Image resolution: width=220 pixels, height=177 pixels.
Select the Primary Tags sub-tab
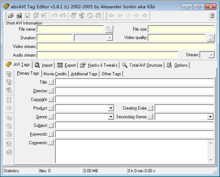click(28, 73)
